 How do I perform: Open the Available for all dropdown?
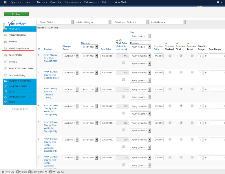click(168, 22)
